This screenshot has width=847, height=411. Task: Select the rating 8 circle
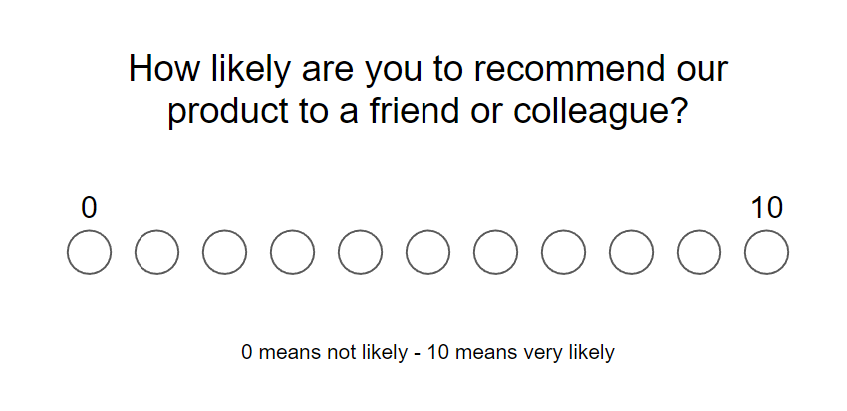click(x=631, y=252)
